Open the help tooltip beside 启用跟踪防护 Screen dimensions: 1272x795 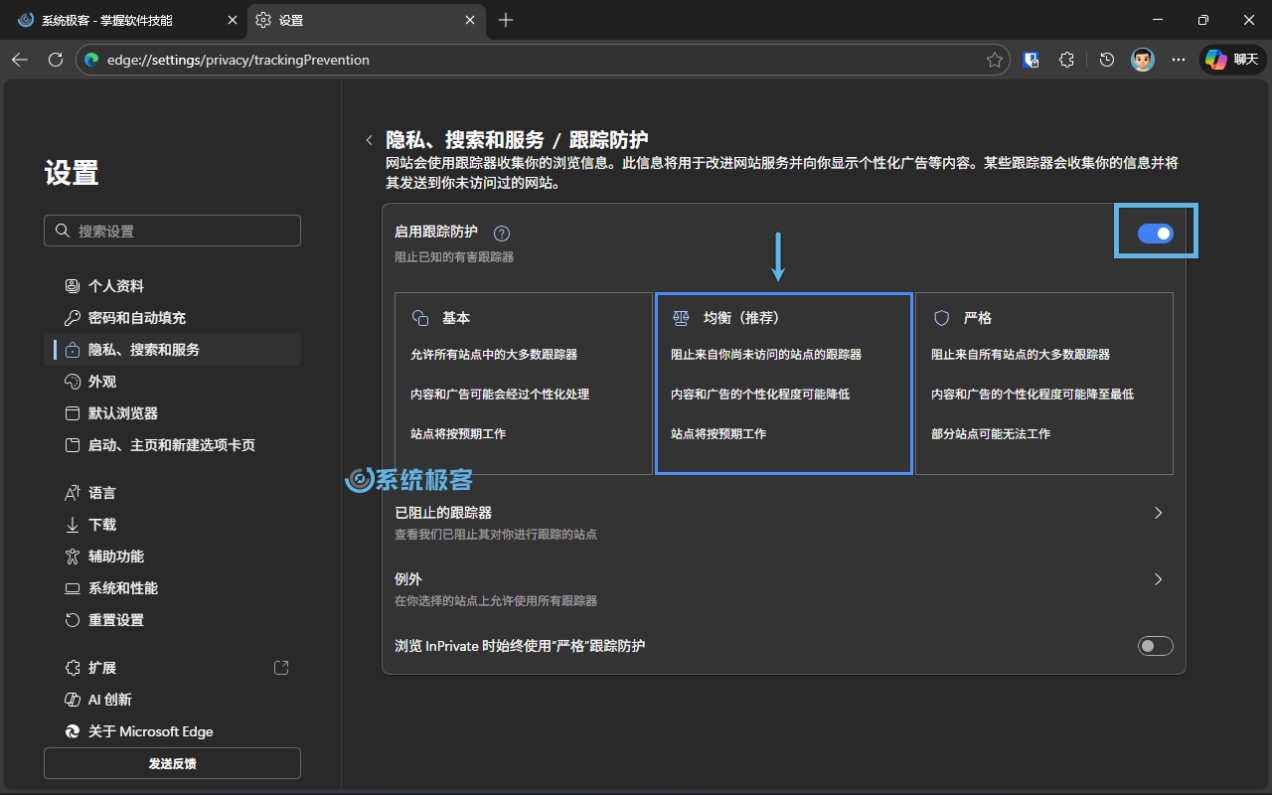click(502, 233)
